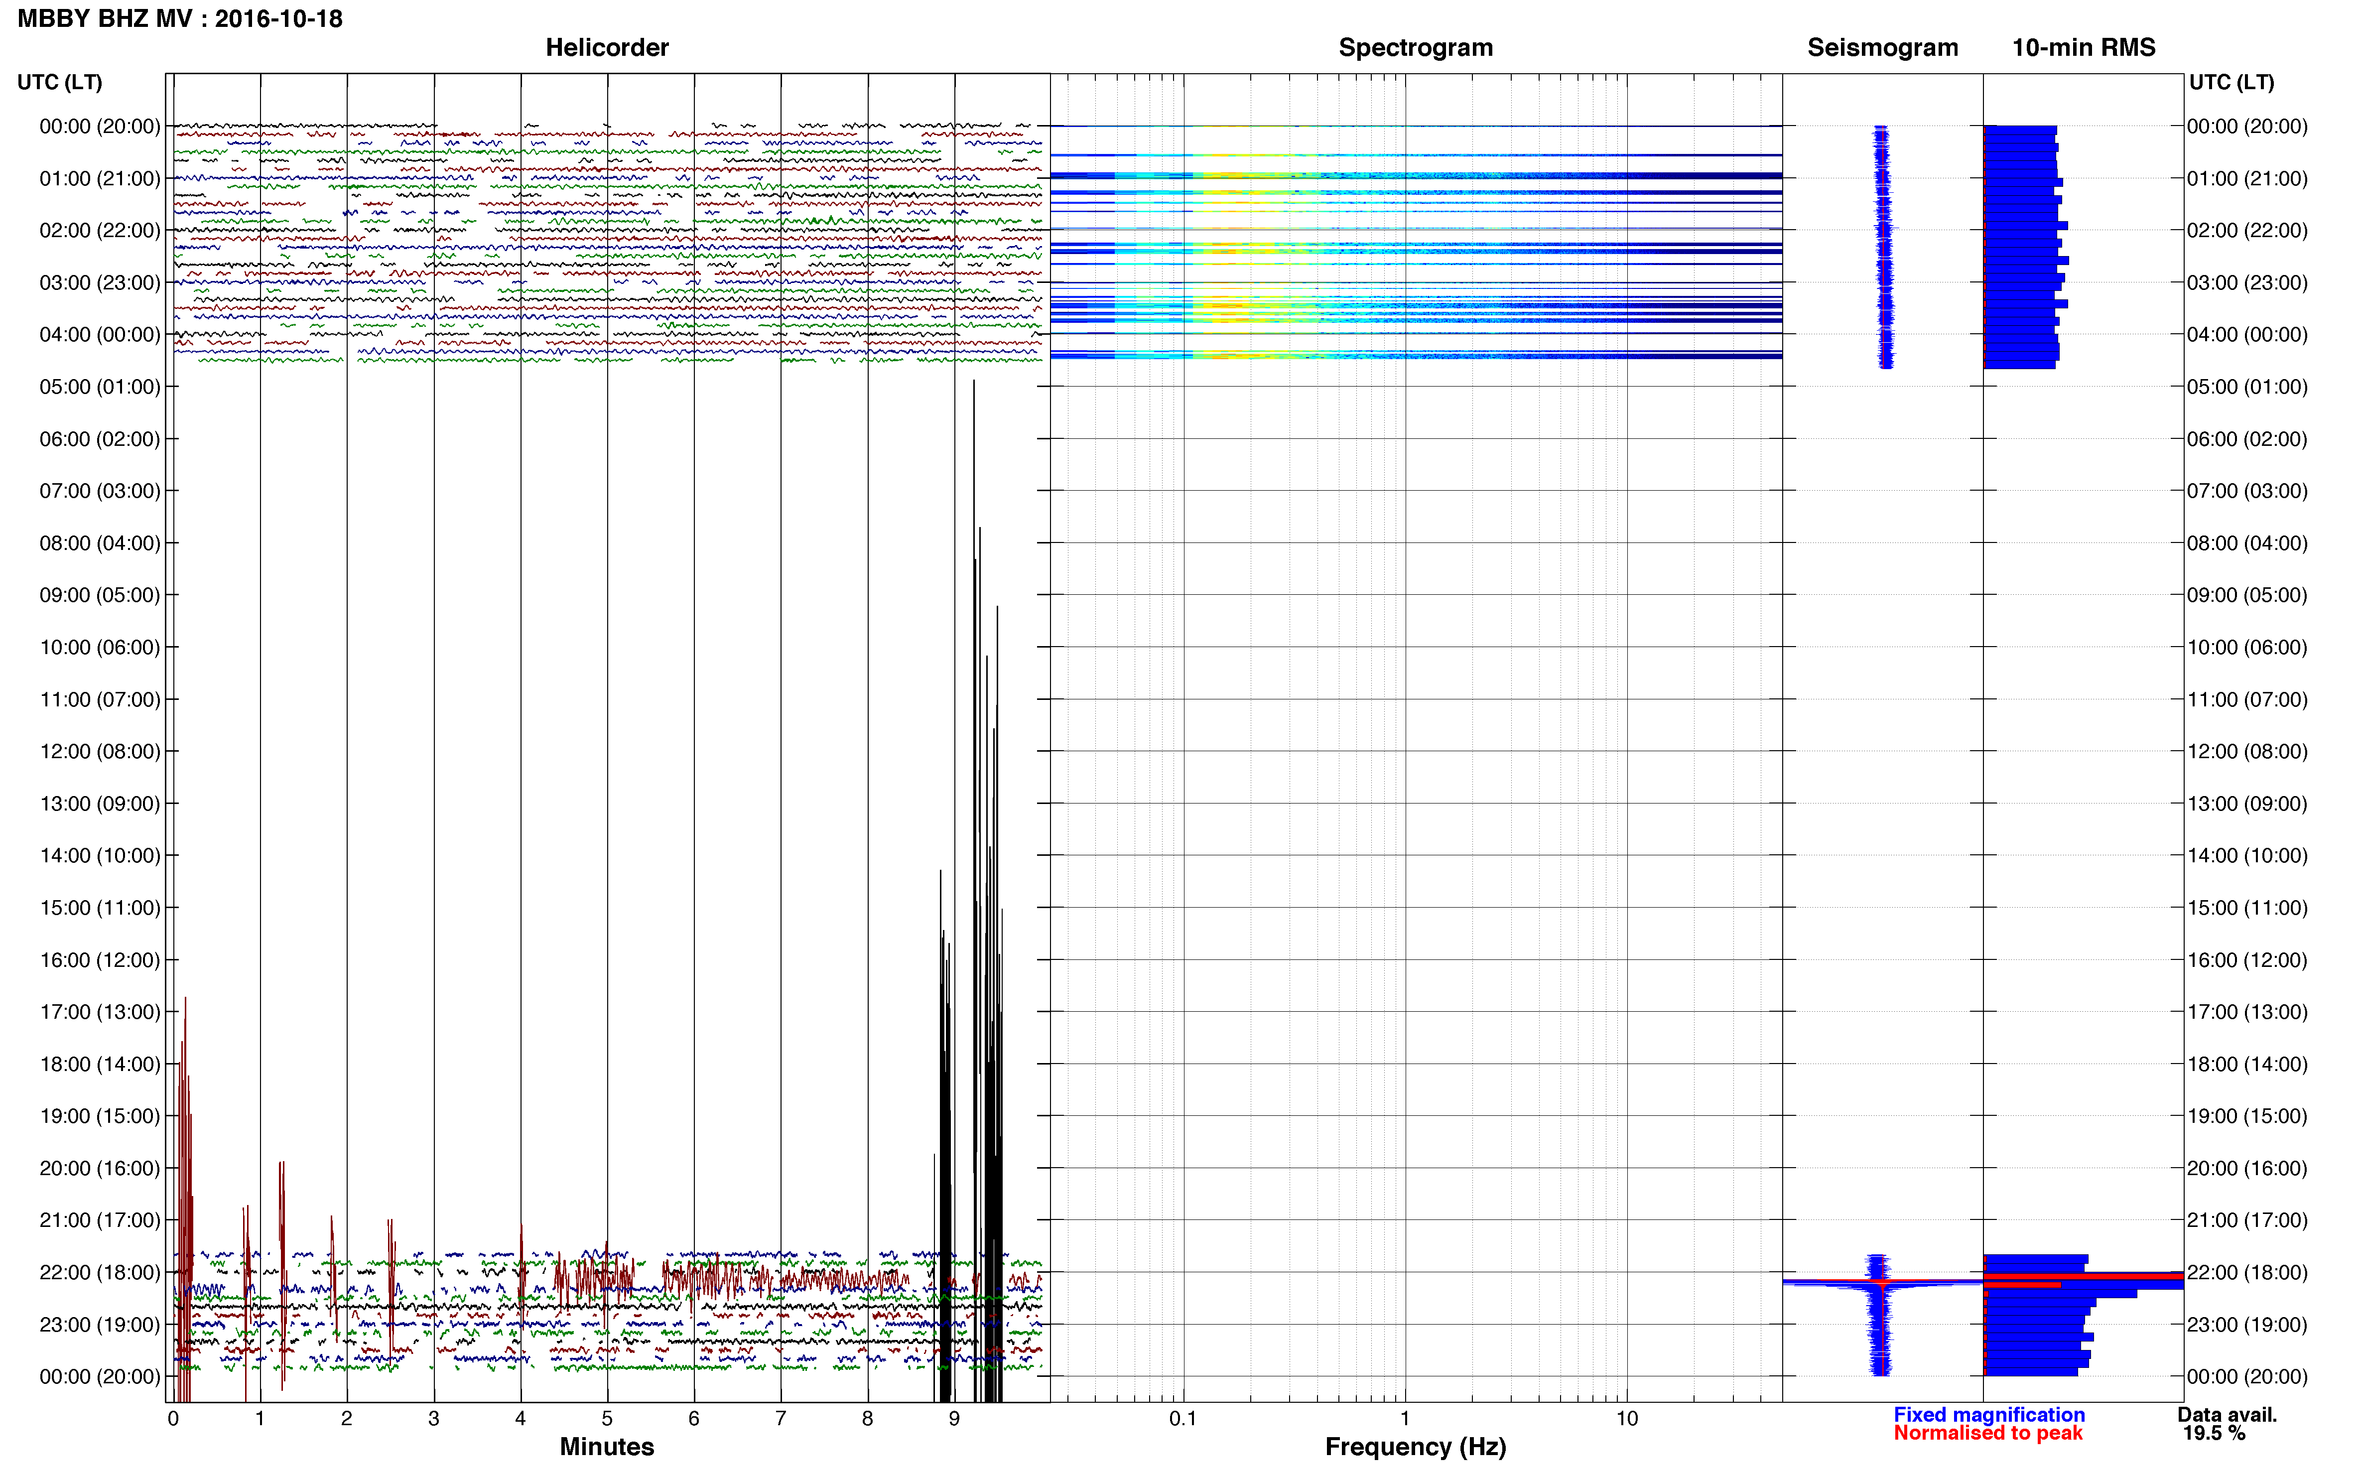
Task: Click the 10-min RMS column heading
Action: pos(2084,47)
